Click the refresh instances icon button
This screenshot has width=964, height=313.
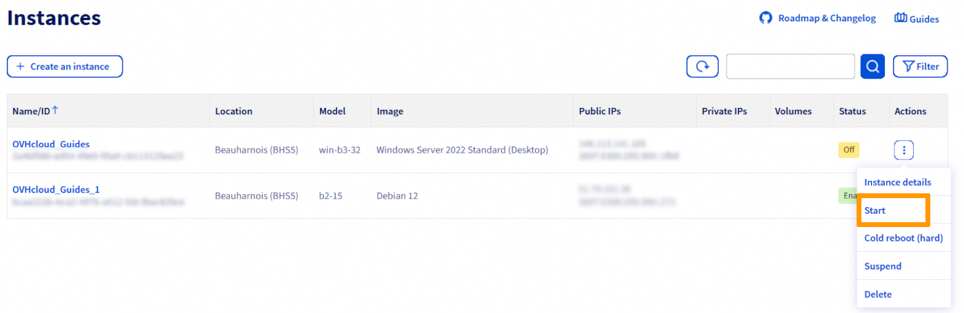click(x=702, y=67)
